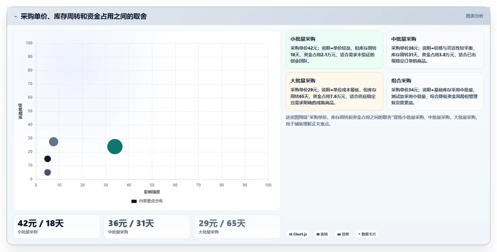497x252 pixels.
Task: Click the summary paragraph beginning 这张图围绕
Action: [x=382, y=121]
